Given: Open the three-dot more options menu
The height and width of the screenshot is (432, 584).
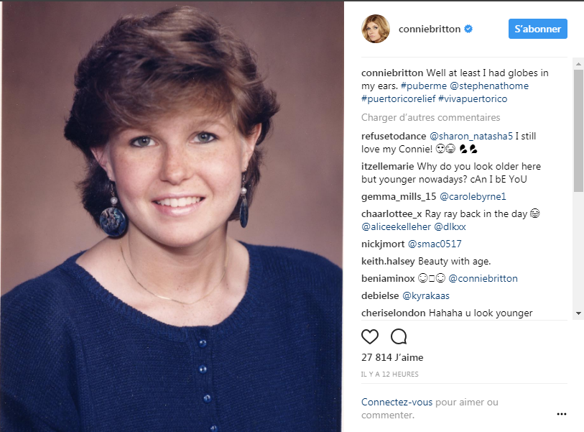Looking at the screenshot, I should (561, 414).
